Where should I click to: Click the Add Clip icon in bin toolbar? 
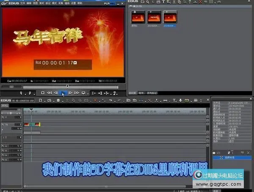pyautogui.click(x=158, y=2)
